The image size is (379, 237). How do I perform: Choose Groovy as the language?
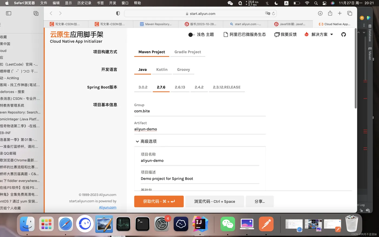184,70
